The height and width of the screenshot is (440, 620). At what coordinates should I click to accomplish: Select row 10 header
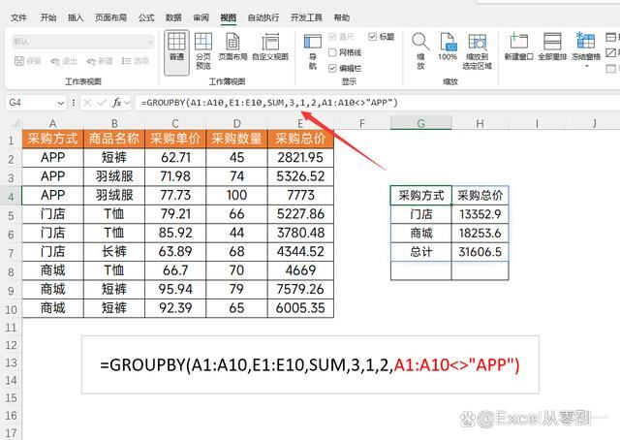[11, 309]
